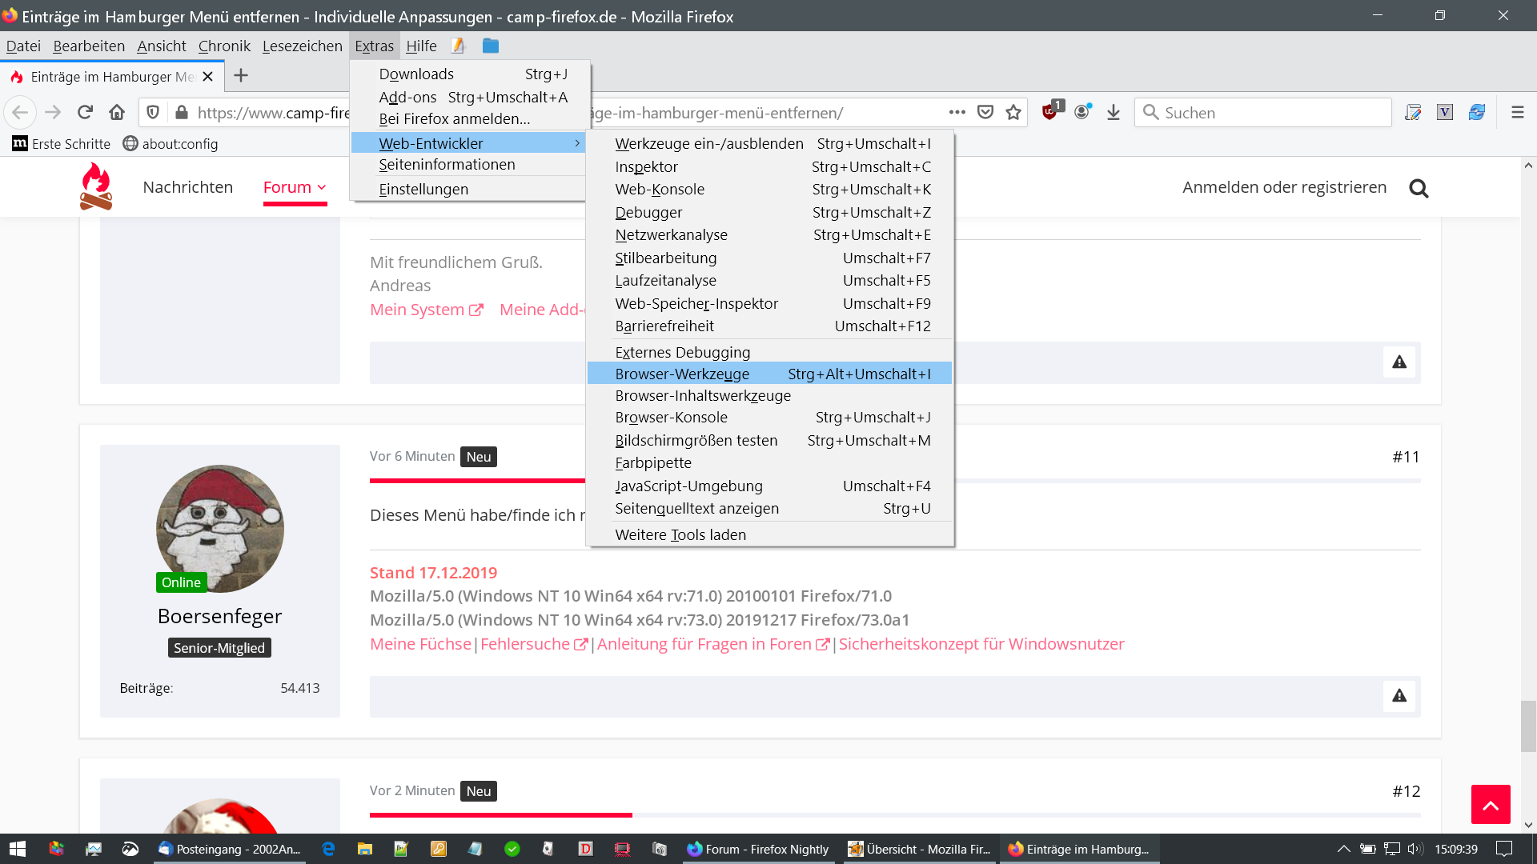The image size is (1537, 864).
Task: Open the hamburger application menu
Action: [1517, 113]
